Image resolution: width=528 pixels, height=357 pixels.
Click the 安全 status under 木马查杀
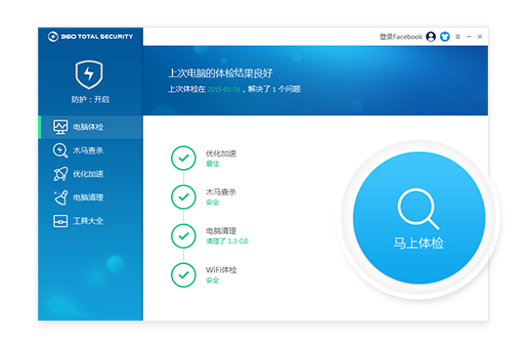point(212,202)
